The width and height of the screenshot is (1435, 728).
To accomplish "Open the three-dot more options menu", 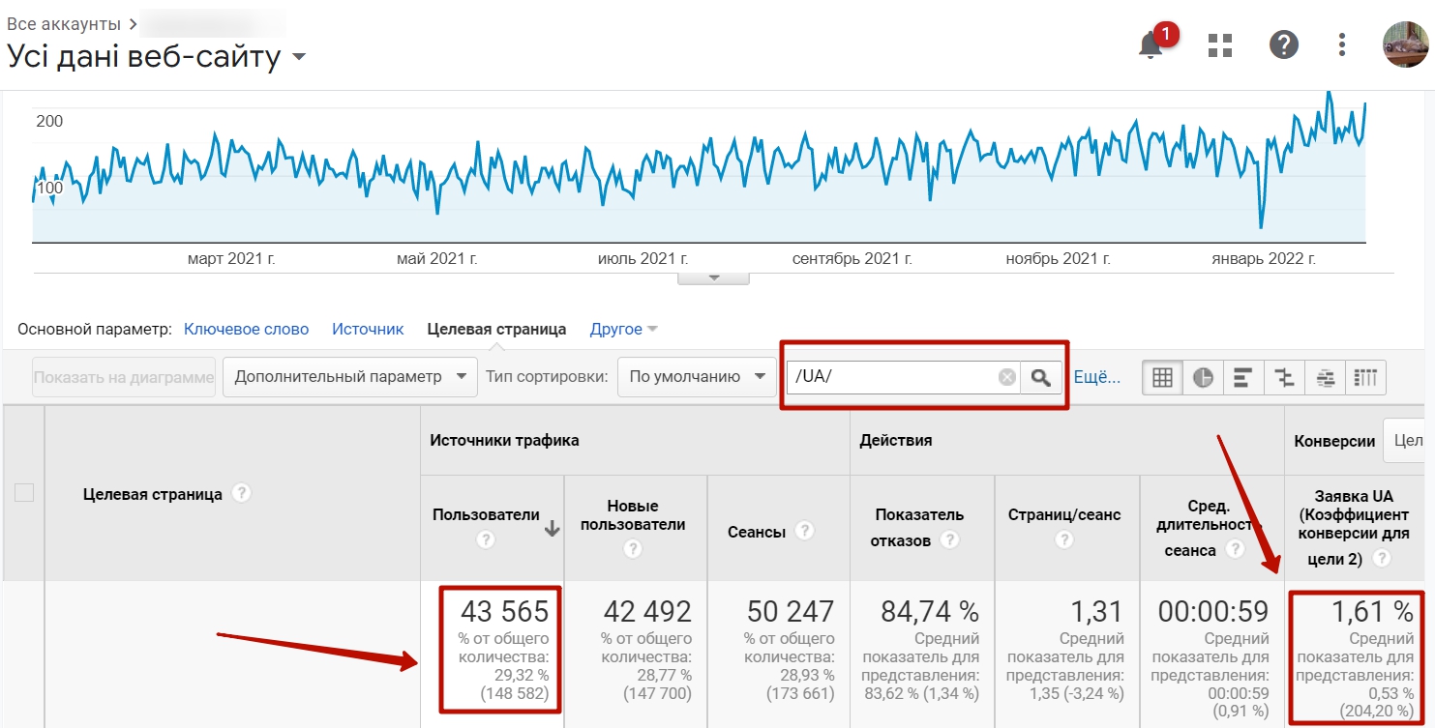I will point(1342,44).
